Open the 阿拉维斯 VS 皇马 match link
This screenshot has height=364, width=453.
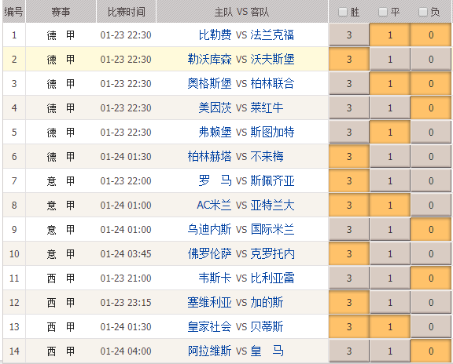click(x=235, y=351)
